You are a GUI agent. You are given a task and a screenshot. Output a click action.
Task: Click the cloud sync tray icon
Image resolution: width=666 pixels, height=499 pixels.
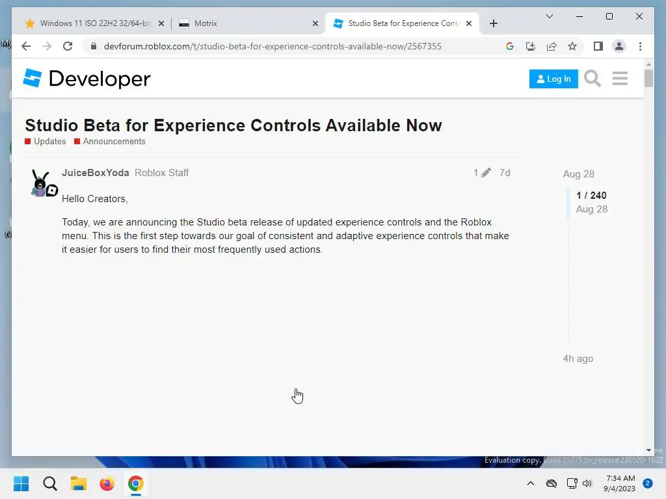(x=552, y=483)
